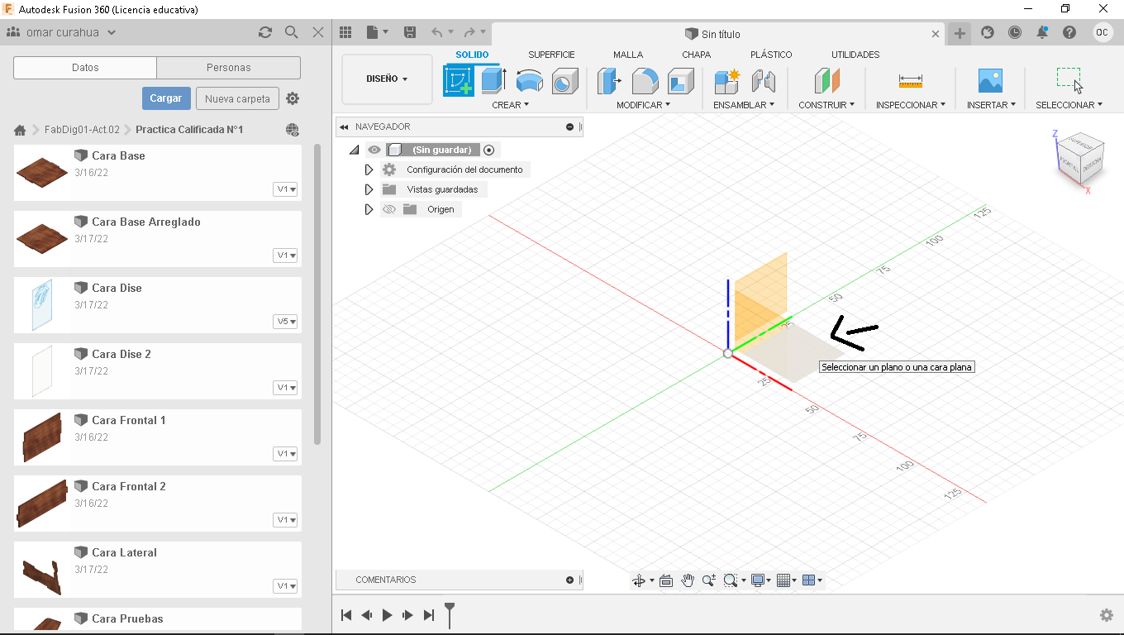This screenshot has height=635, width=1124.
Task: Start the Create Sketch tool
Action: [x=459, y=81]
